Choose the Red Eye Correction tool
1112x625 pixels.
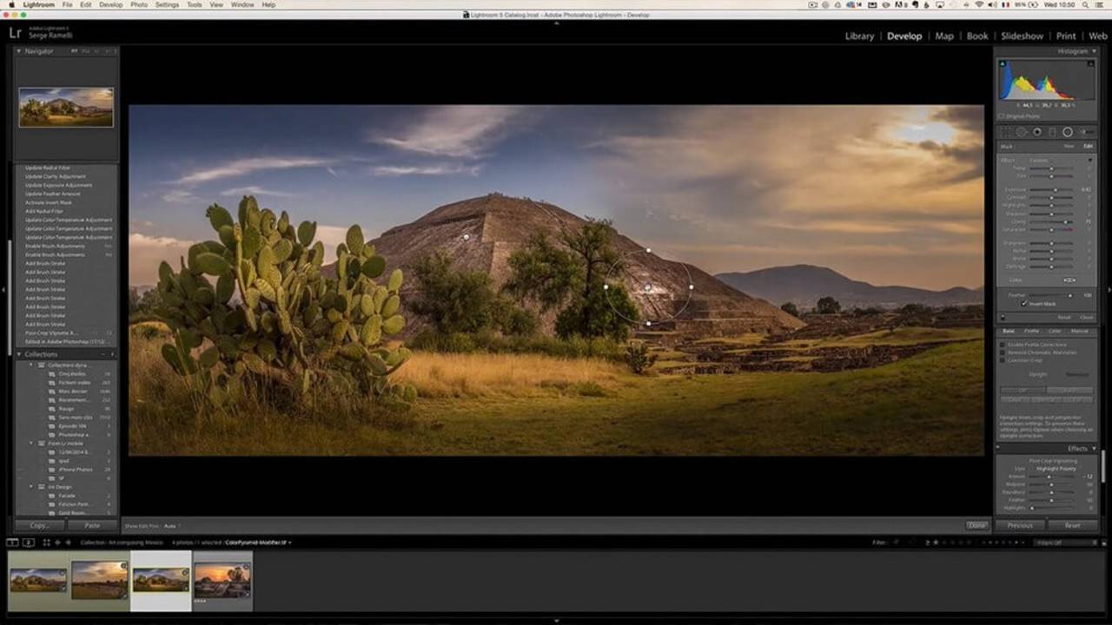tap(1036, 132)
